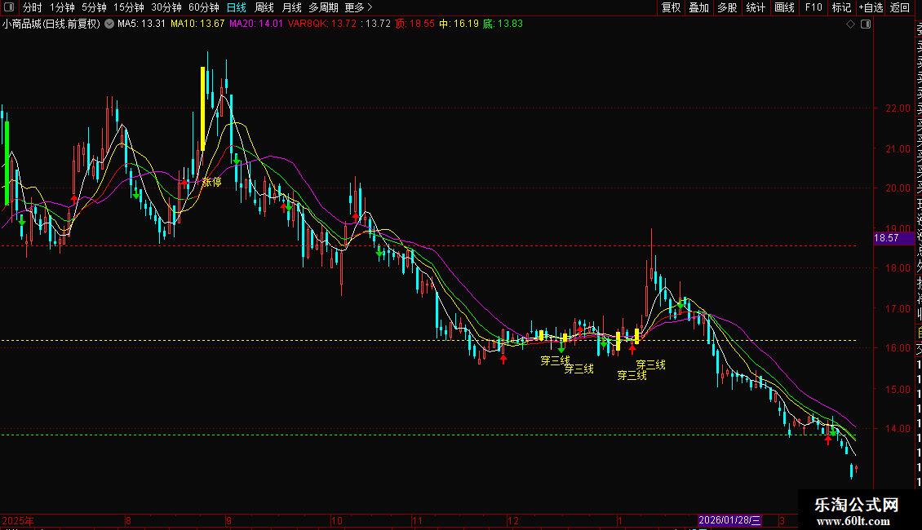Click the stock title 小商品城(日线.前复权)
Screen dimensions: 922x530
point(51,24)
